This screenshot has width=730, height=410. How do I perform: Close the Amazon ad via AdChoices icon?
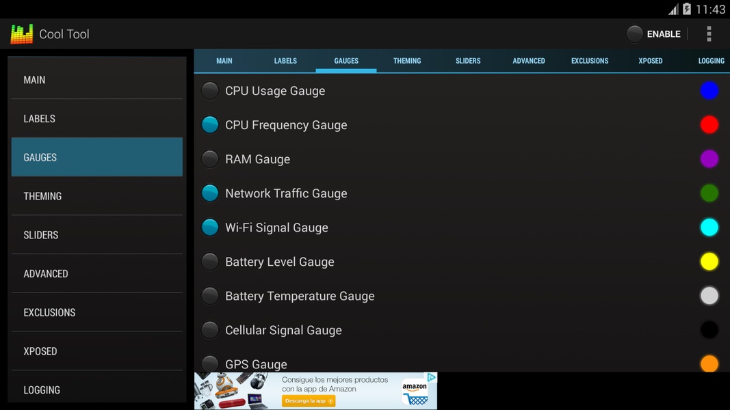click(x=432, y=377)
